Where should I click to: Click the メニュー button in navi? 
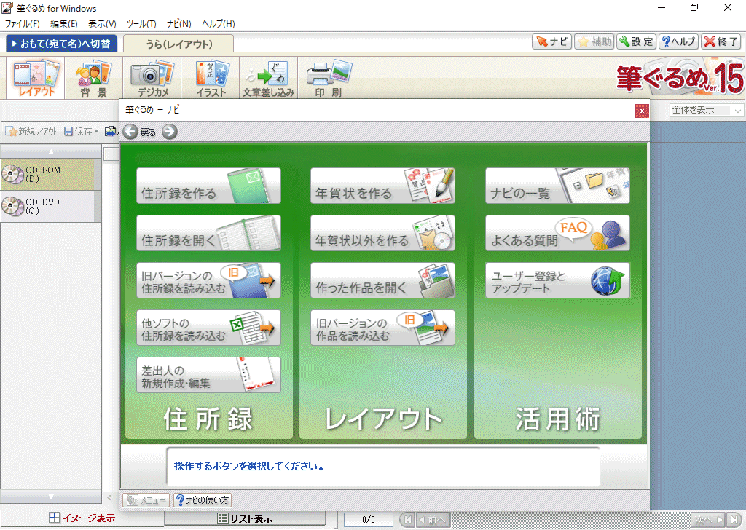coord(146,500)
